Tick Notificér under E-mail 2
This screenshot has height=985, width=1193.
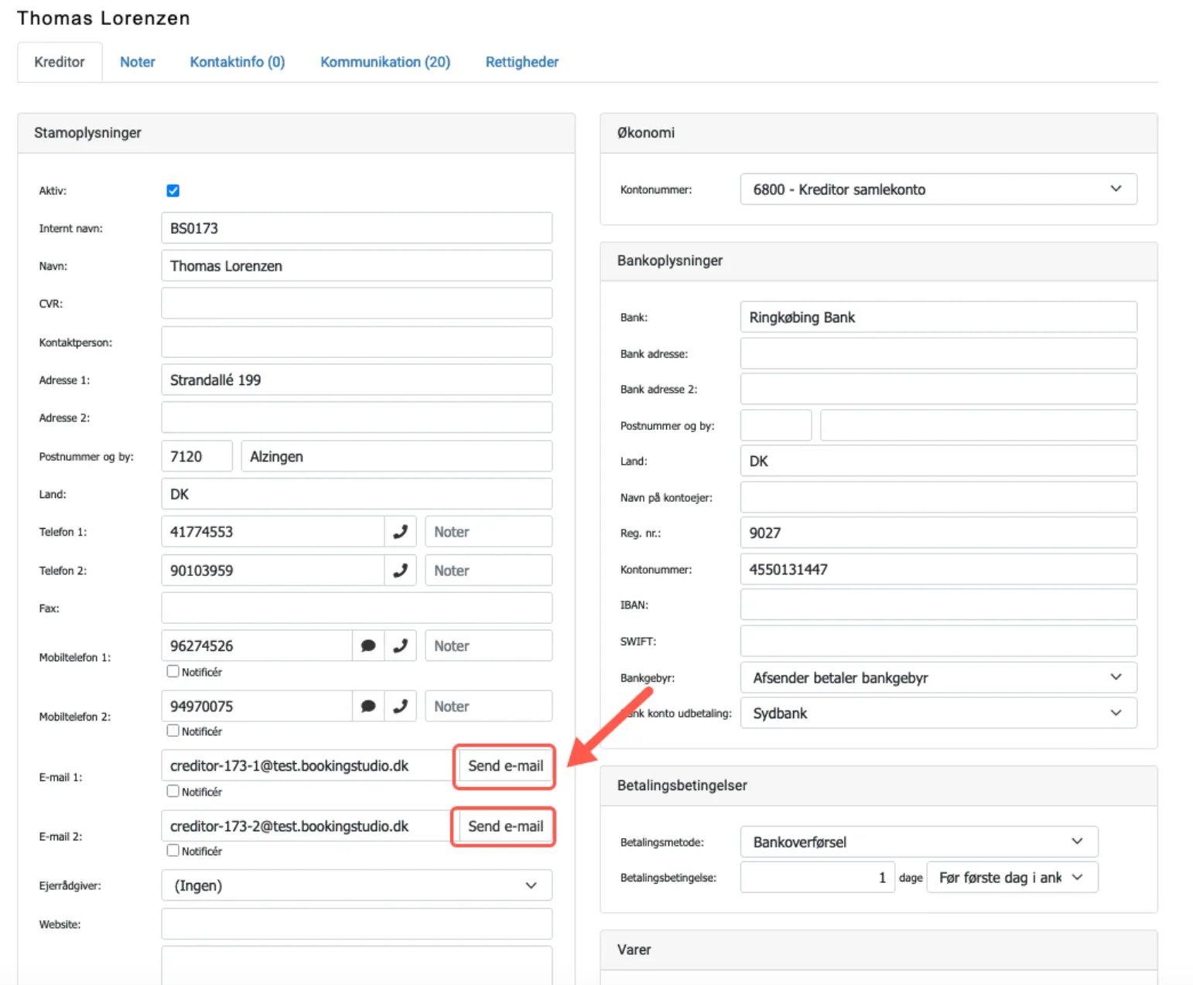tap(173, 850)
